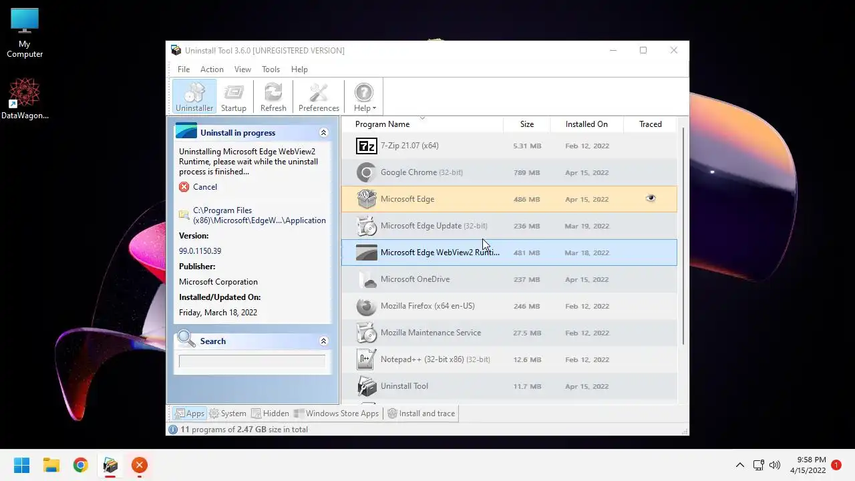Switch to the Hidden tab
The height and width of the screenshot is (481, 855).
[x=270, y=414]
